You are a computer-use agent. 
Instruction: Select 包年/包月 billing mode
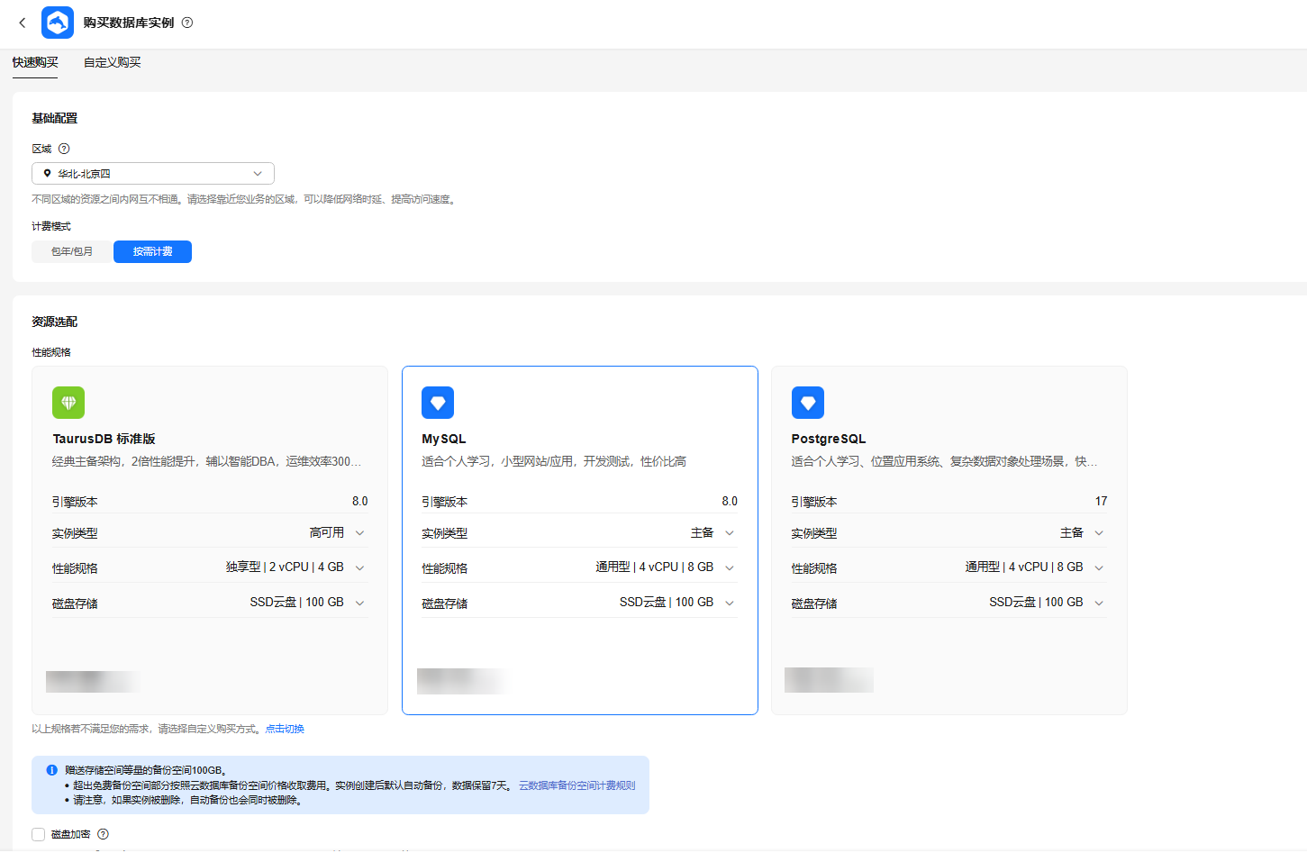(x=72, y=251)
